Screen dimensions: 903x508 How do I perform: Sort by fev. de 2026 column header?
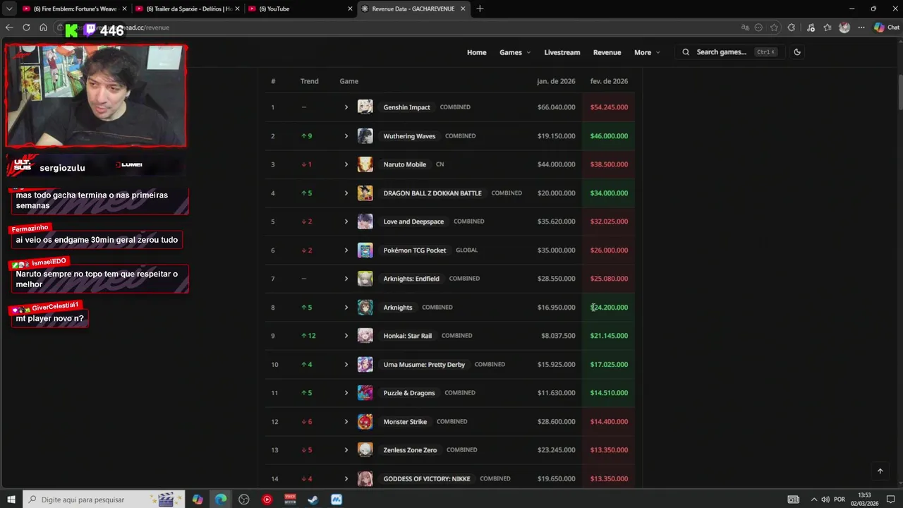coord(609,81)
